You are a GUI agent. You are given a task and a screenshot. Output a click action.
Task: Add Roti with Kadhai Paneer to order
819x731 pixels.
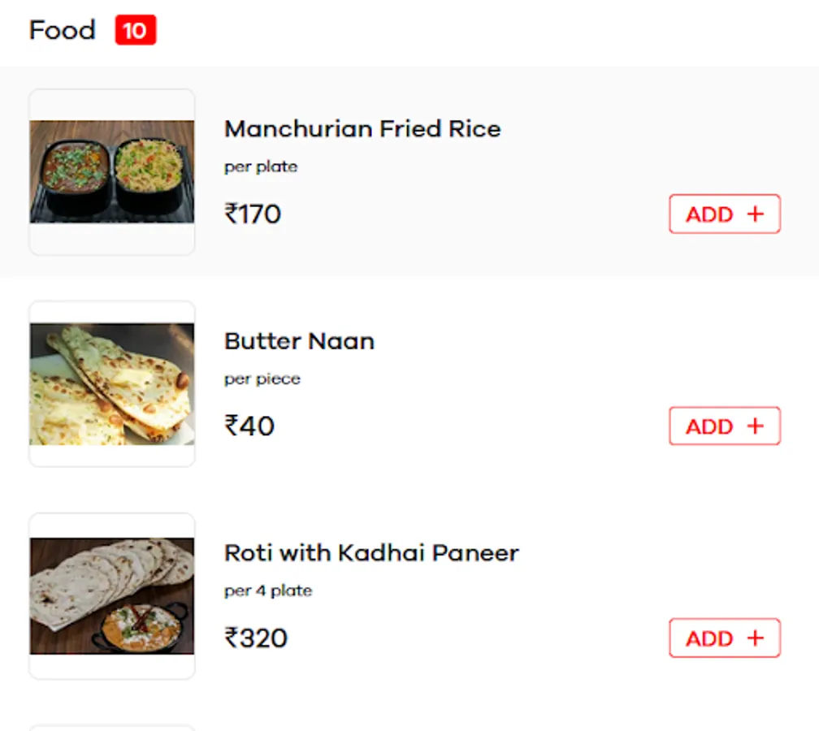tap(724, 638)
